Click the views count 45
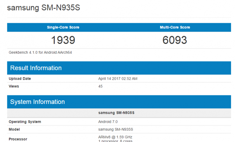The image size is (235, 142). point(100,86)
